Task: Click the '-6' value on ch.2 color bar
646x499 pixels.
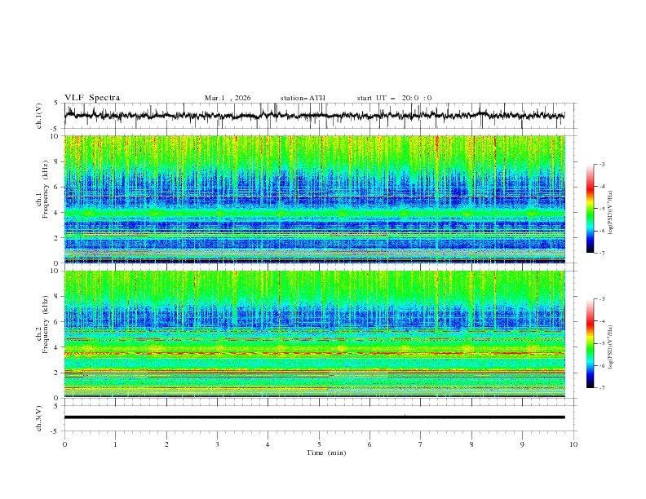Action: tap(602, 365)
